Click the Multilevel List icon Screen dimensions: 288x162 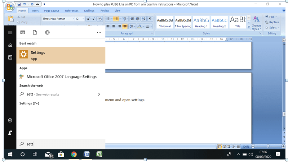(x=124, y=19)
